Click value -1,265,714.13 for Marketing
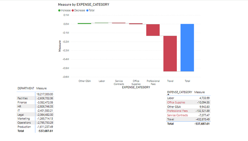This screenshot has width=248, height=141. [x=45, y=119]
